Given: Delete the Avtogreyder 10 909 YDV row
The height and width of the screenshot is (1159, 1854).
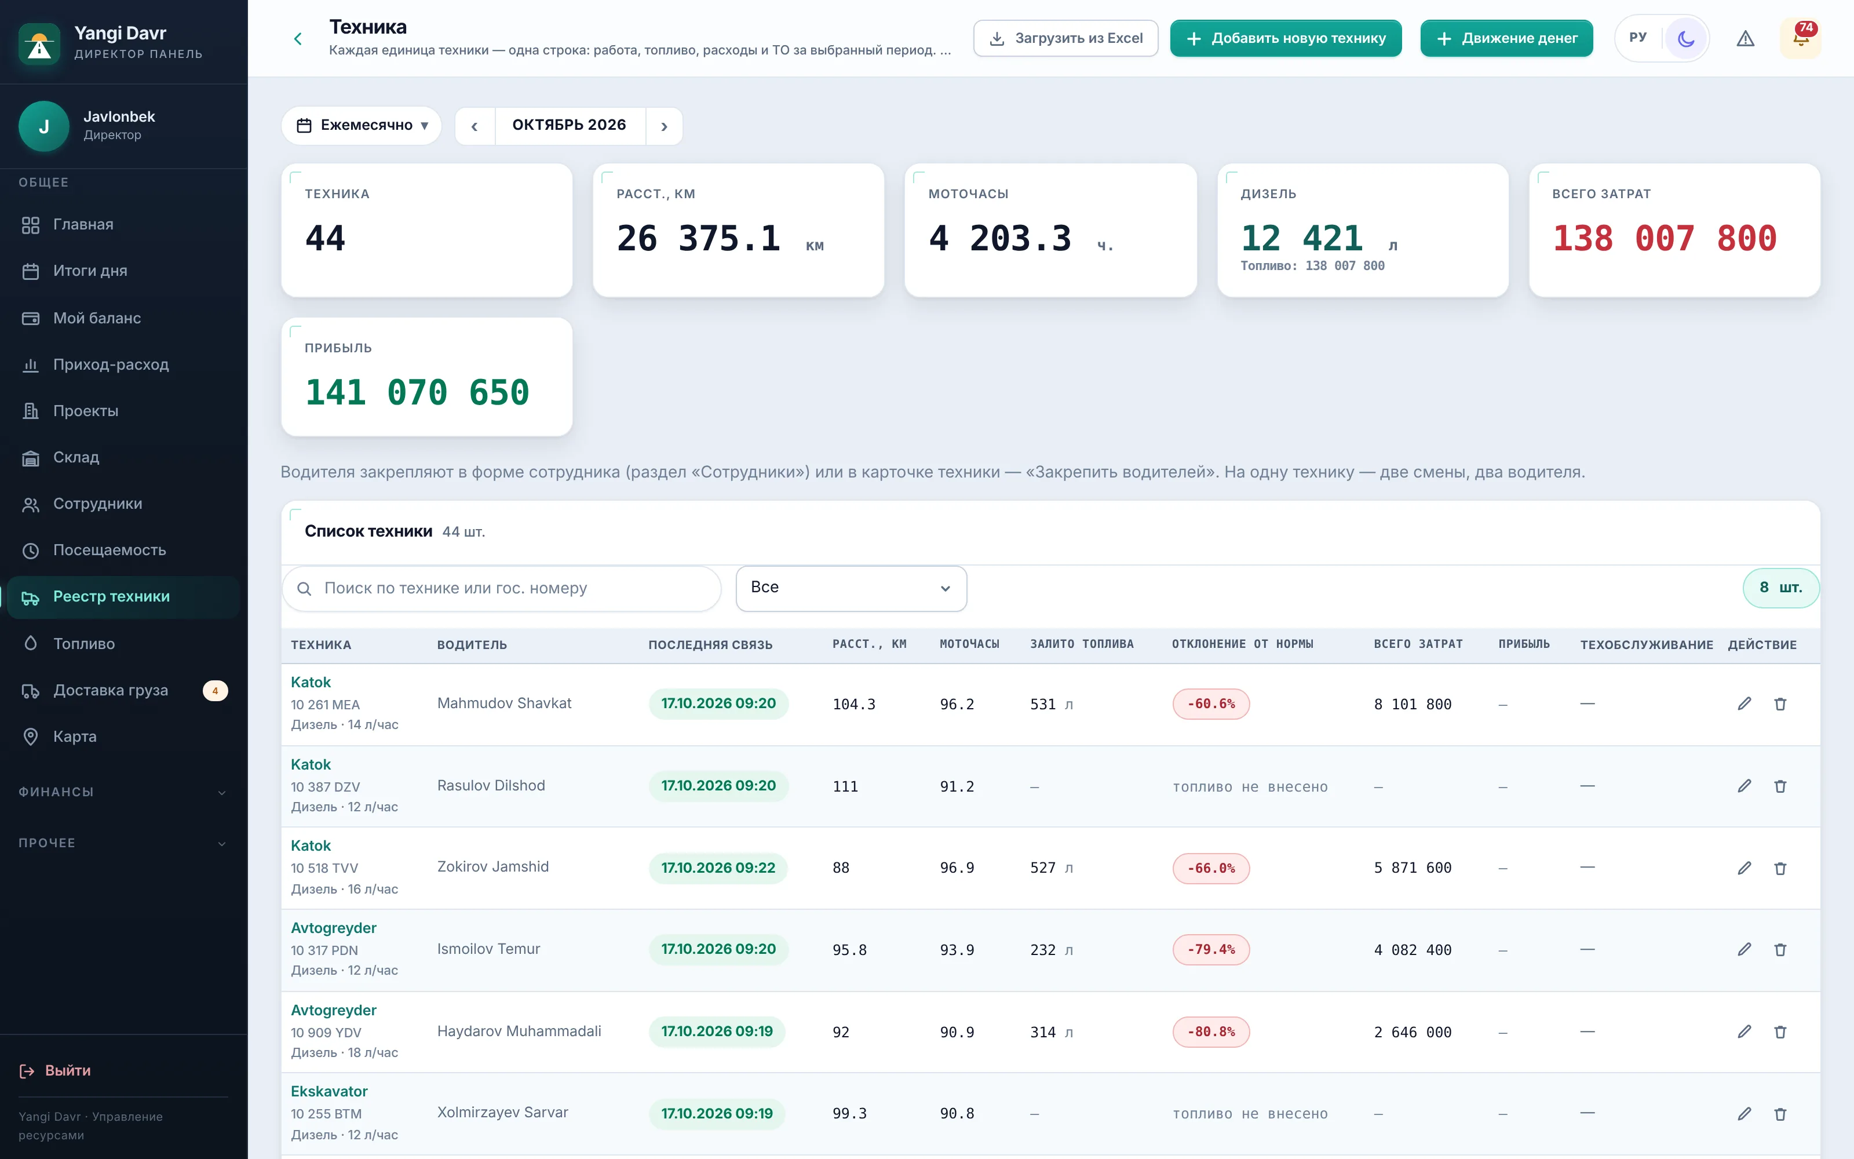Looking at the screenshot, I should 1780,1032.
